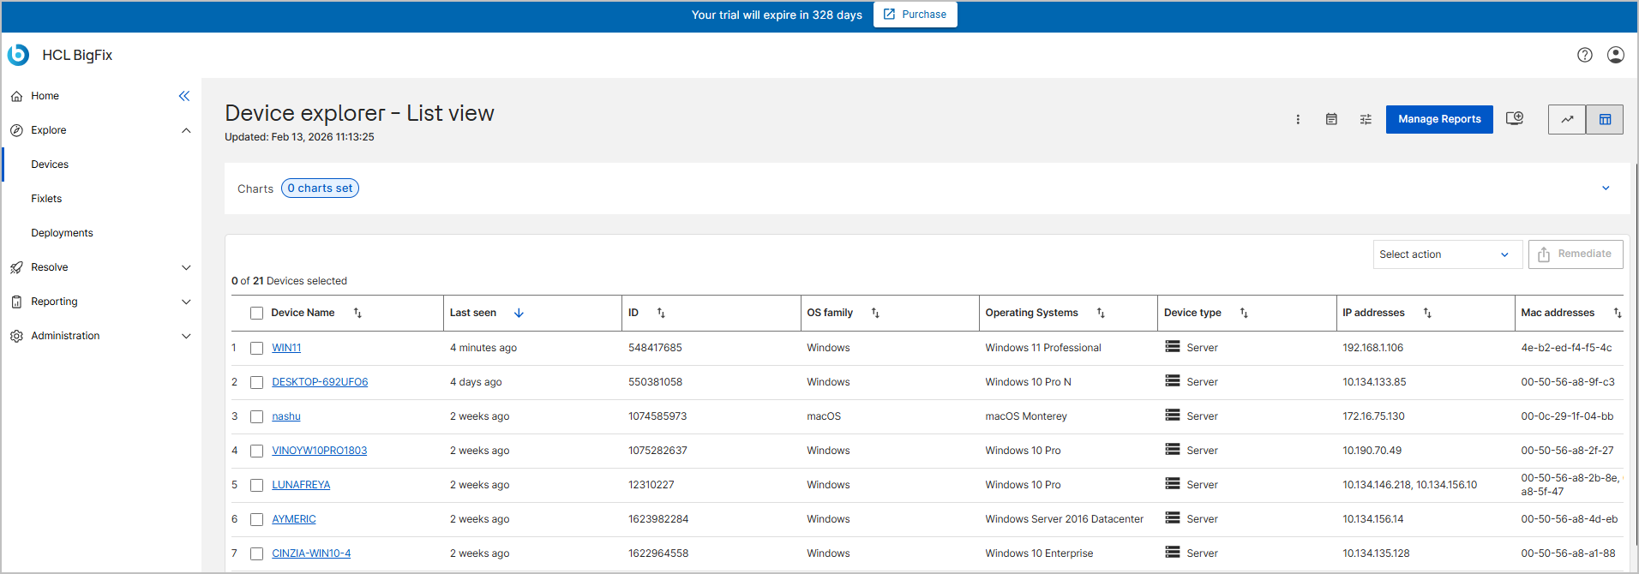Open the vertical three-dot more options menu
Viewport: 1639px width, 574px height.
pos(1298,120)
